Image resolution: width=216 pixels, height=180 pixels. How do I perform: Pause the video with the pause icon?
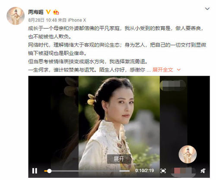click(x=35, y=171)
